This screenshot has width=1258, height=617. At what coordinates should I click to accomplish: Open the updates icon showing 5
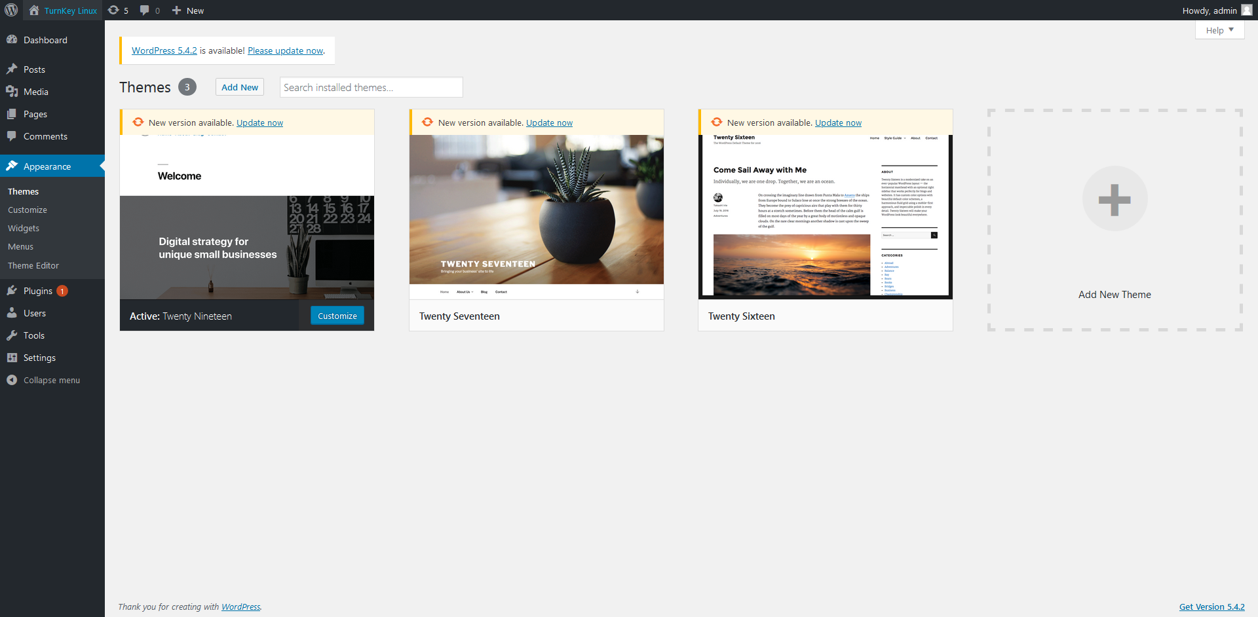coord(118,10)
